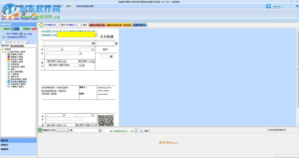The width and height of the screenshot is (299, 158).
Task: Click the 查找模板 search input
Action: coord(13,42)
